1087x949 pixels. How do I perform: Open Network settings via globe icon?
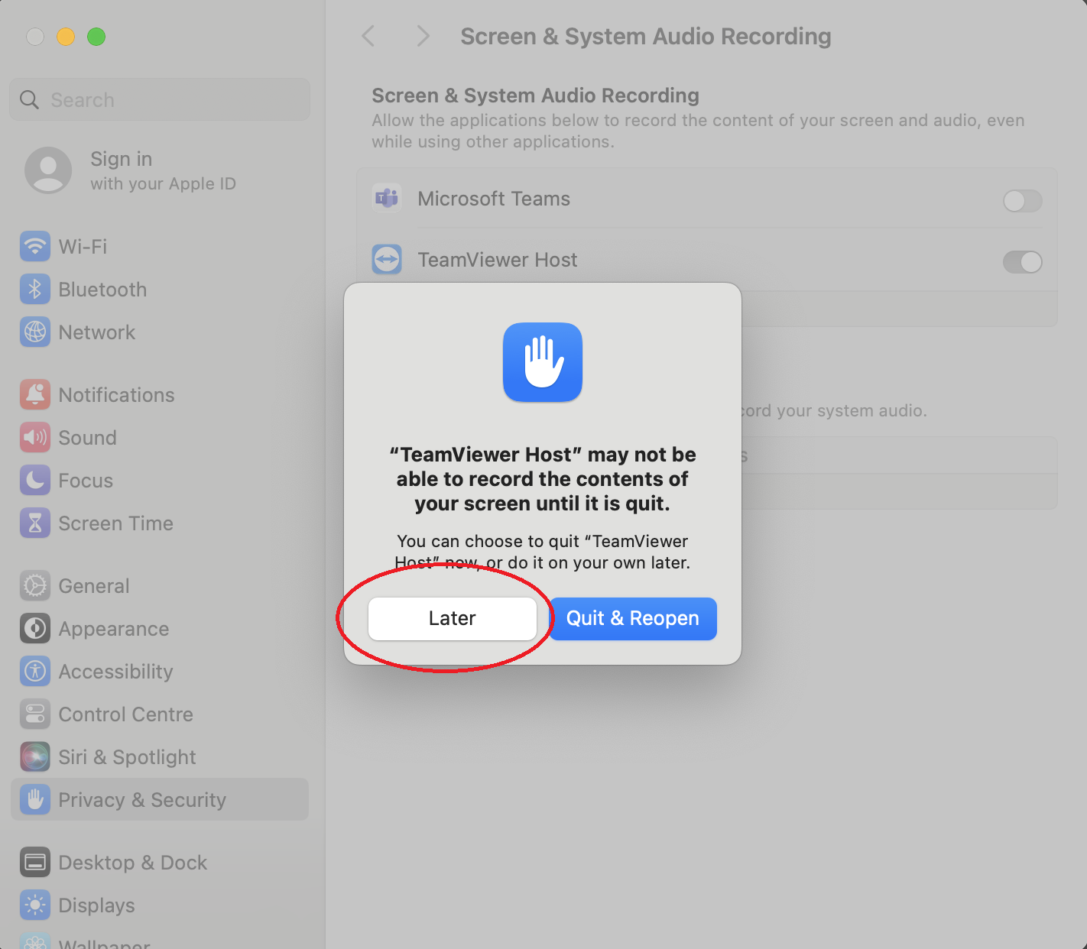[35, 332]
